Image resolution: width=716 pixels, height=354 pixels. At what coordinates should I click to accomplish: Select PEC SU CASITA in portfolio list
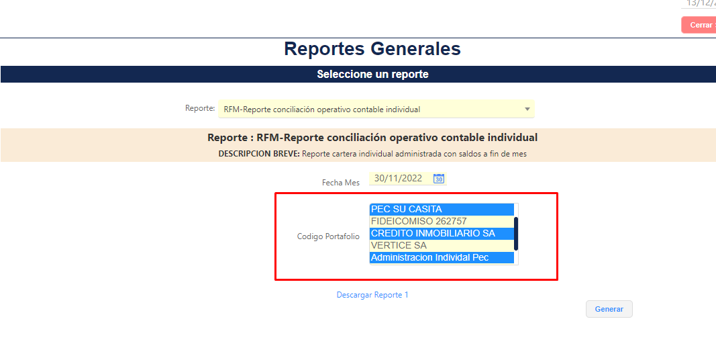click(442, 210)
